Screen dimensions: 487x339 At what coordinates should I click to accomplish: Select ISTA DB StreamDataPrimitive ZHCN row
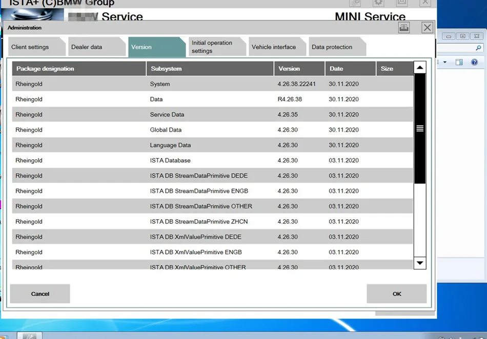point(212,221)
